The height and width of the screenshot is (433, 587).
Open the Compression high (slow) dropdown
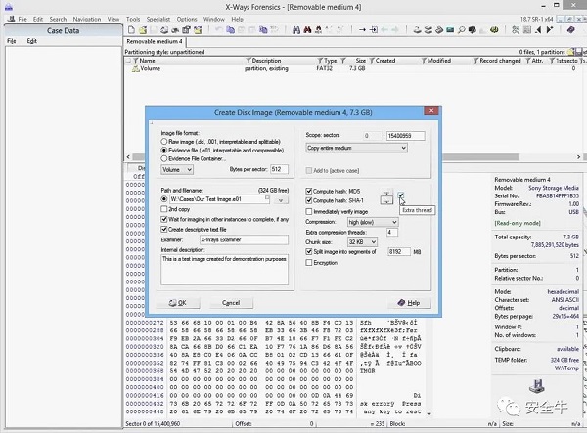[x=373, y=222]
